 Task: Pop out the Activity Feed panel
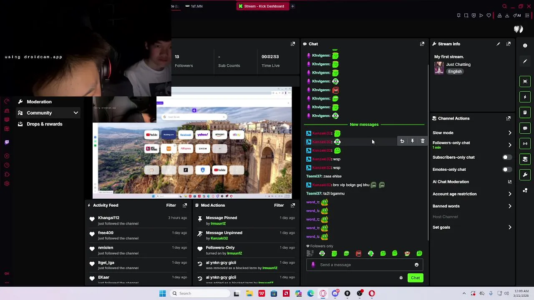185,205
